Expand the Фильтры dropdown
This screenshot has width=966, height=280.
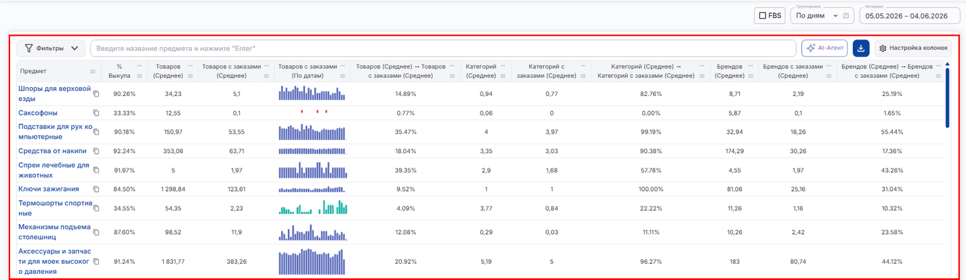pos(51,48)
